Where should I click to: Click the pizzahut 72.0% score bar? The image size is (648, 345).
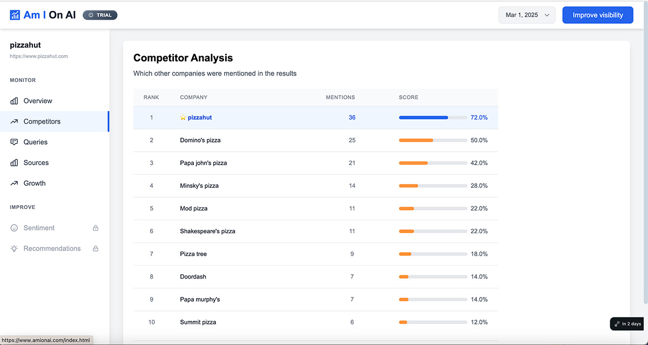point(433,118)
